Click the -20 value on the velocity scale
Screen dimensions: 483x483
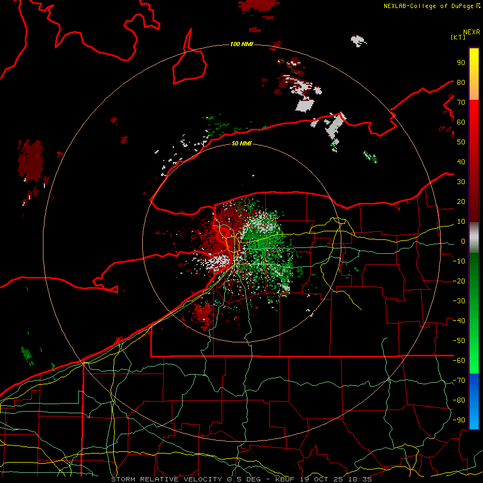459,281
